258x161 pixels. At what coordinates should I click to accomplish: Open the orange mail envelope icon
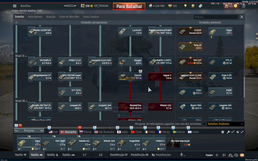242,155
